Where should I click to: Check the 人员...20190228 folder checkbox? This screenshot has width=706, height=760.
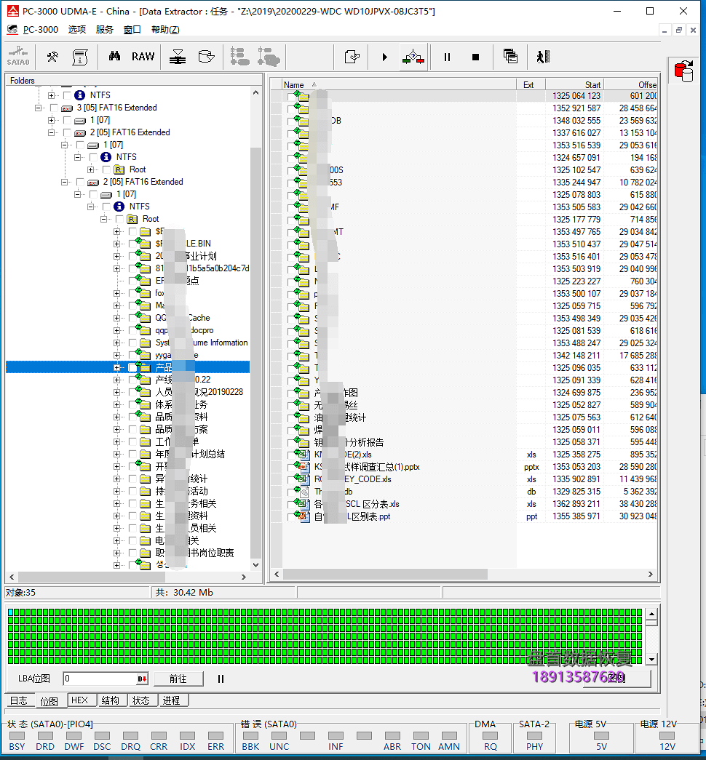(132, 392)
